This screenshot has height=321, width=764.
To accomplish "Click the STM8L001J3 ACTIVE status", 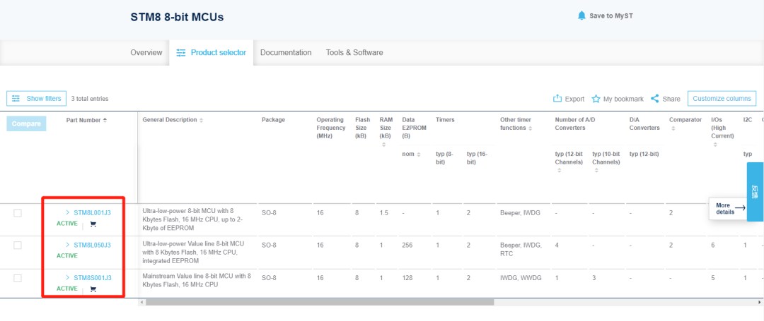I will (67, 224).
